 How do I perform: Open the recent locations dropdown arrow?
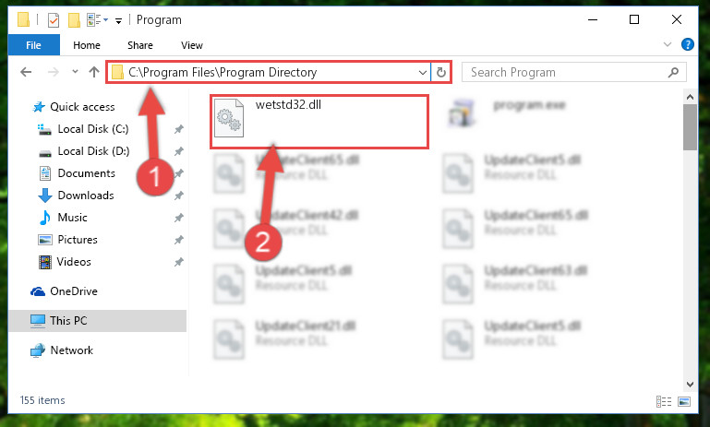pos(75,71)
